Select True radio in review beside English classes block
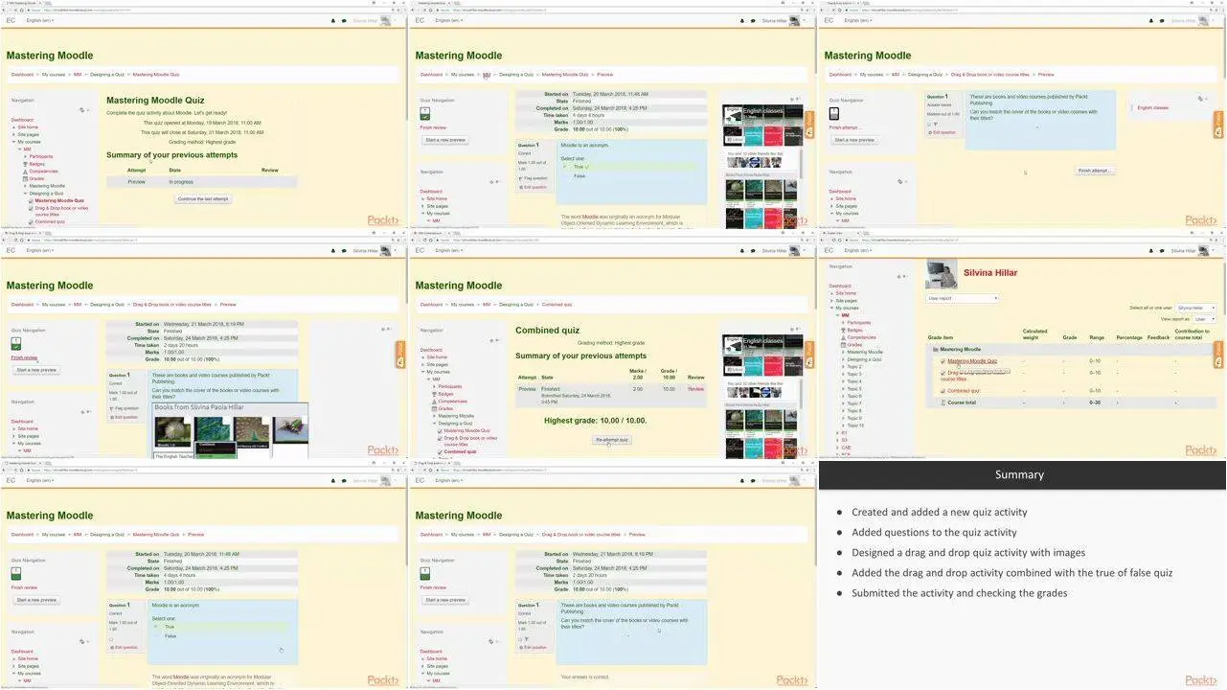Image resolution: width=1227 pixels, height=690 pixels. [x=564, y=167]
